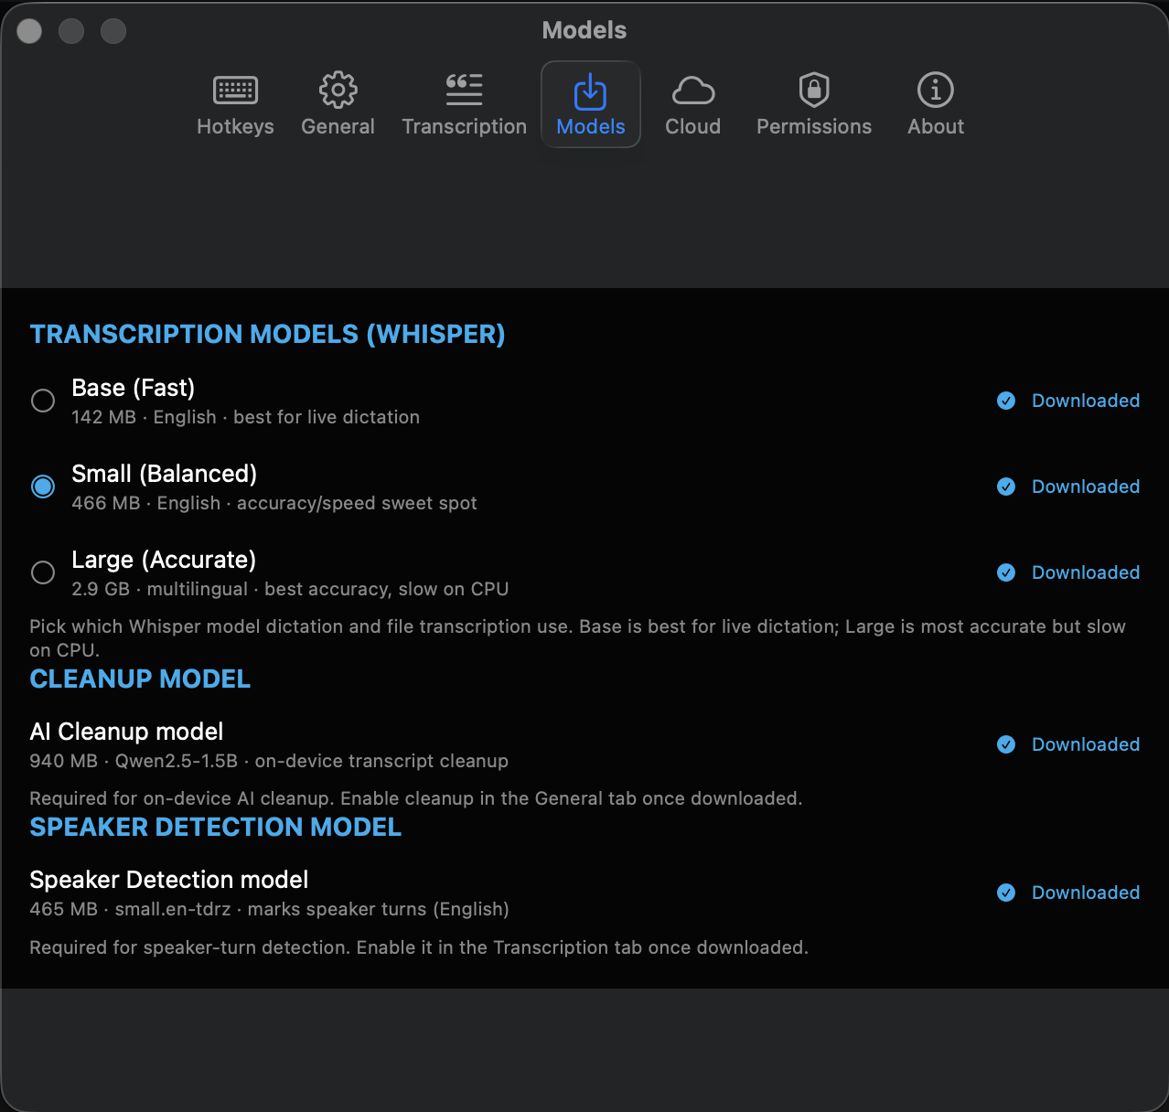Click '142 MB · English · best for live dictation'
Screen dimensions: 1169x1112
coord(246,417)
